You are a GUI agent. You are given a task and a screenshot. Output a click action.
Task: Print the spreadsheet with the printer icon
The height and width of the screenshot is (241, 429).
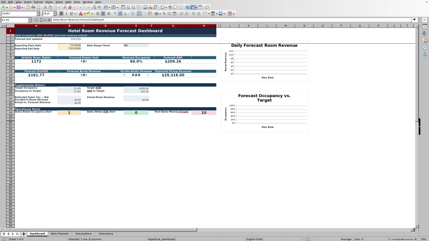coord(33,7)
